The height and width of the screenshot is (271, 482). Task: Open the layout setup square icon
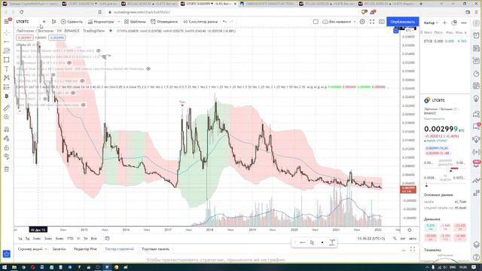click(x=316, y=22)
